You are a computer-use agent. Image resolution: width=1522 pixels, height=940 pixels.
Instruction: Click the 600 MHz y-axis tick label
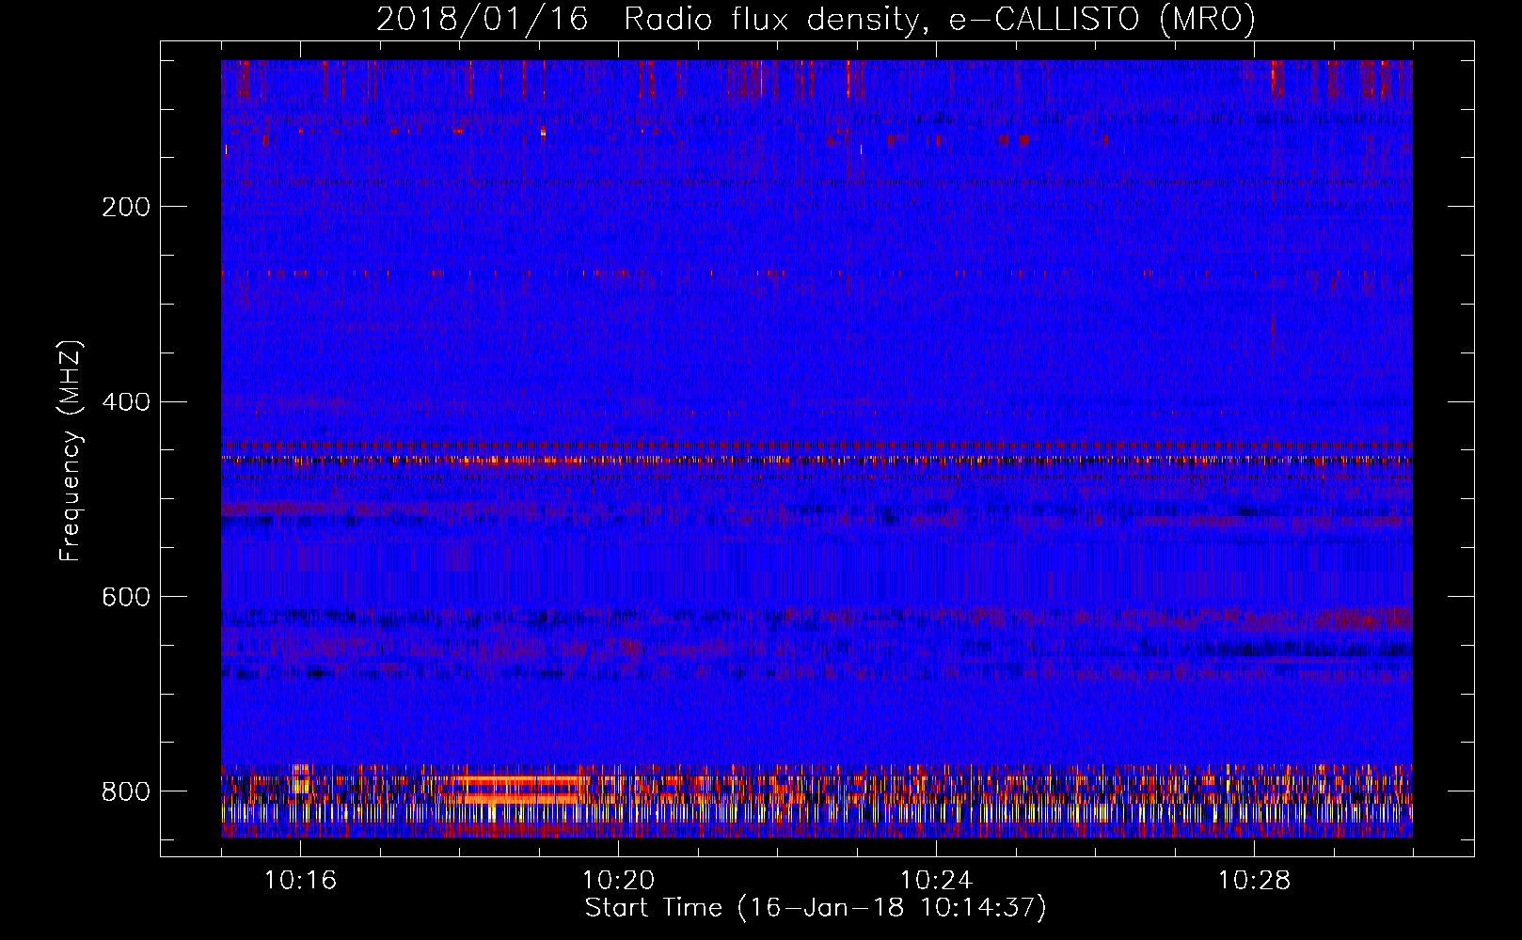pos(126,597)
